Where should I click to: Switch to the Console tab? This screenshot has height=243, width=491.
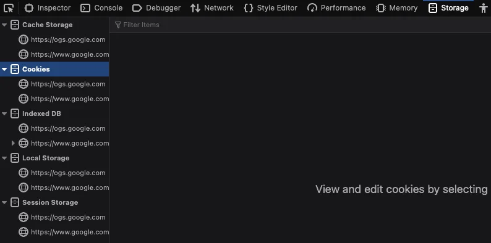point(101,8)
